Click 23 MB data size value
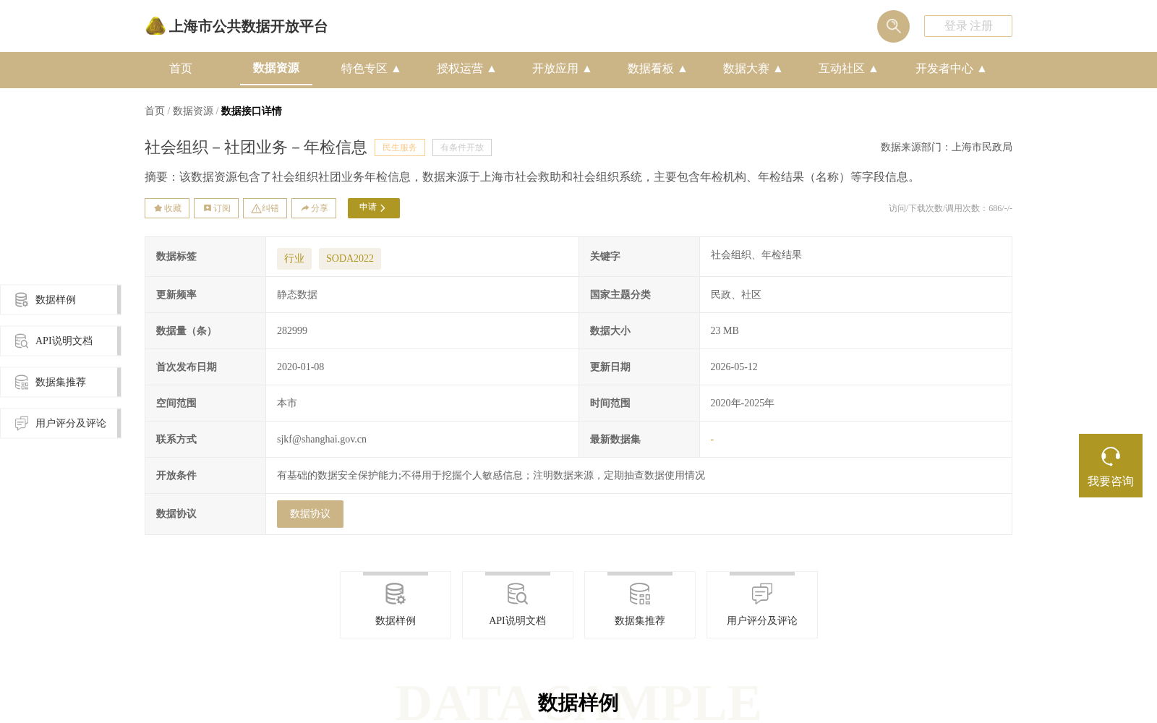The width and height of the screenshot is (1157, 723). pyautogui.click(x=725, y=330)
